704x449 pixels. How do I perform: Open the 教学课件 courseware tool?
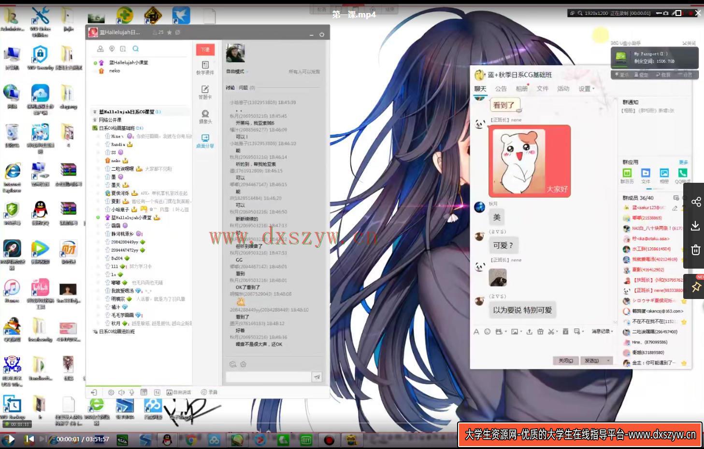click(x=205, y=68)
